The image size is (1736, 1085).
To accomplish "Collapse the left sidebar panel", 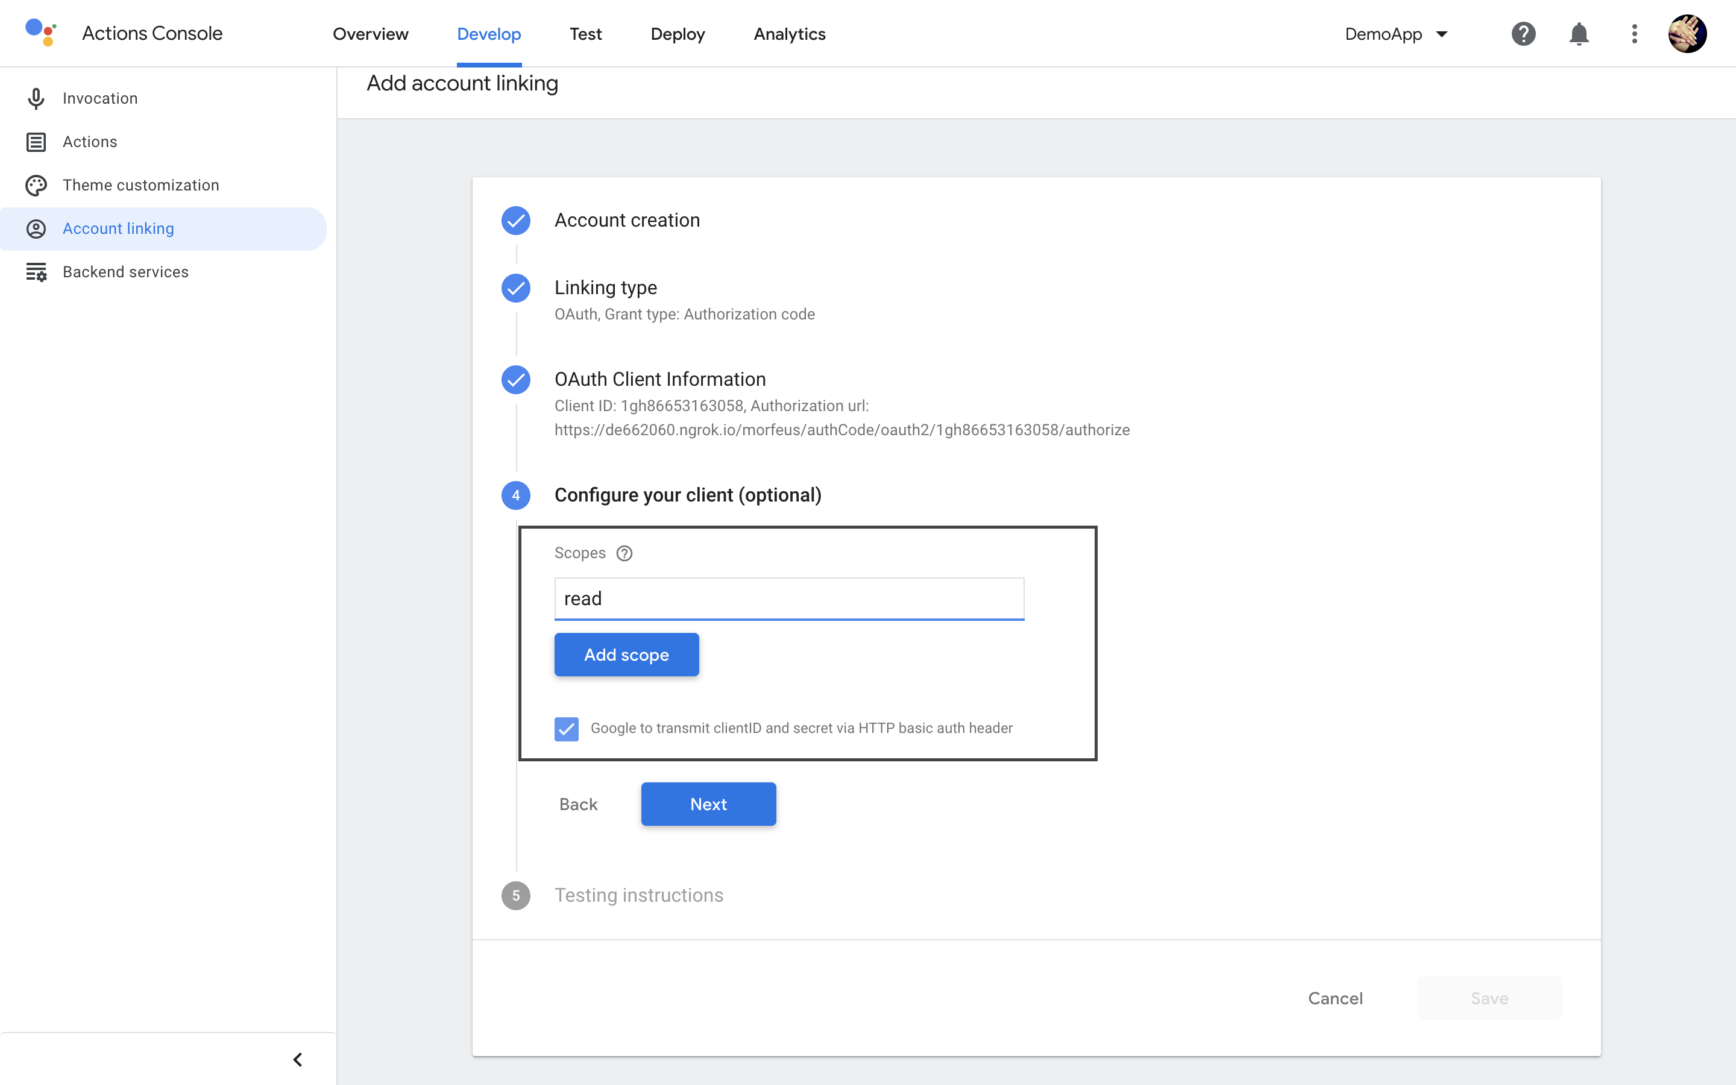I will (x=297, y=1058).
